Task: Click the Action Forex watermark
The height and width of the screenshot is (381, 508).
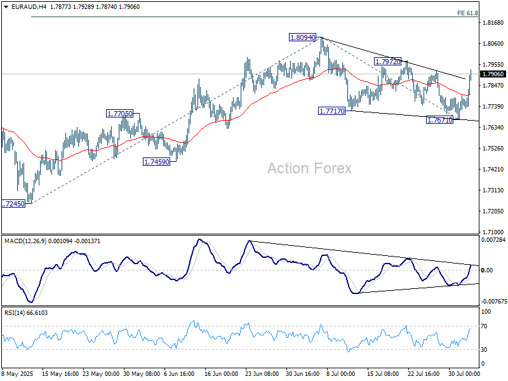Action: (x=309, y=168)
